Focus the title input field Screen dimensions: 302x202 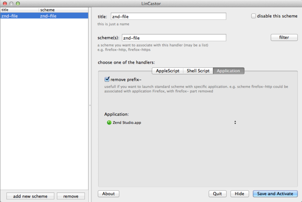[168, 16]
